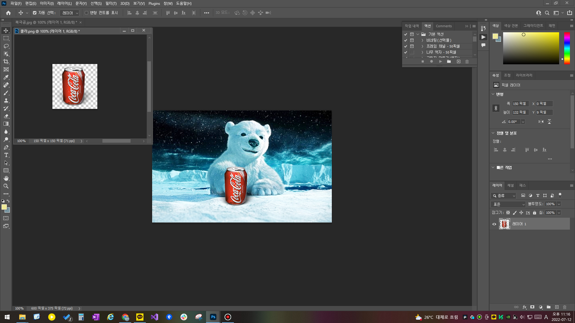
Task: Select the Eraser tool
Action: tap(6, 116)
